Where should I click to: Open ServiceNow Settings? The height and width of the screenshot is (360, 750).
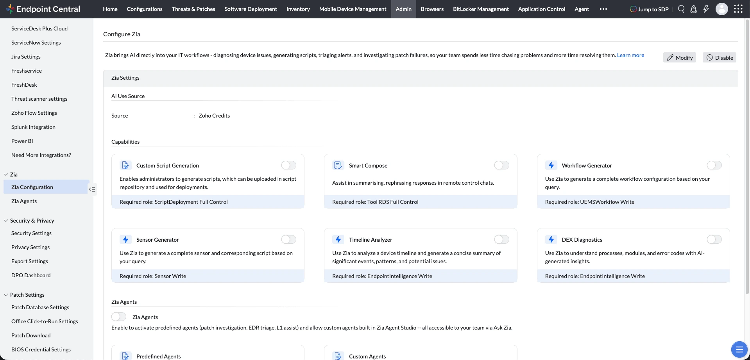tap(36, 43)
